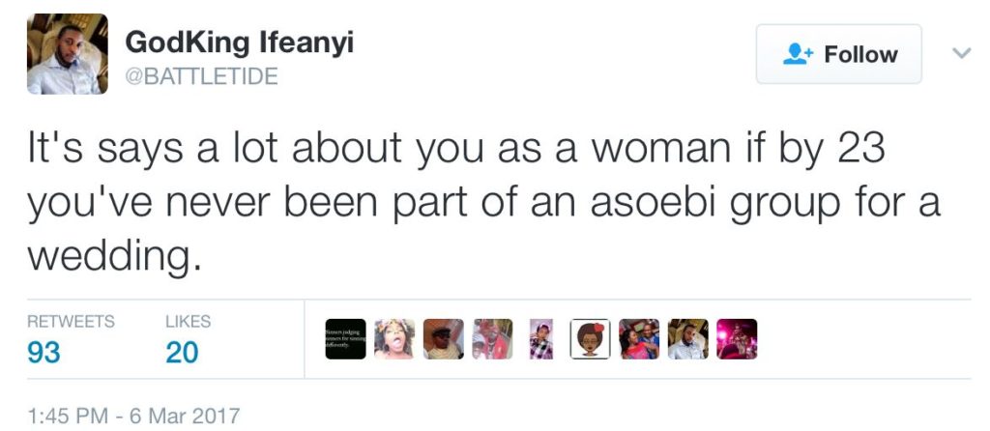Image resolution: width=990 pixels, height=431 pixels.
Task: Click the black avatar with white text
Action: (345, 339)
